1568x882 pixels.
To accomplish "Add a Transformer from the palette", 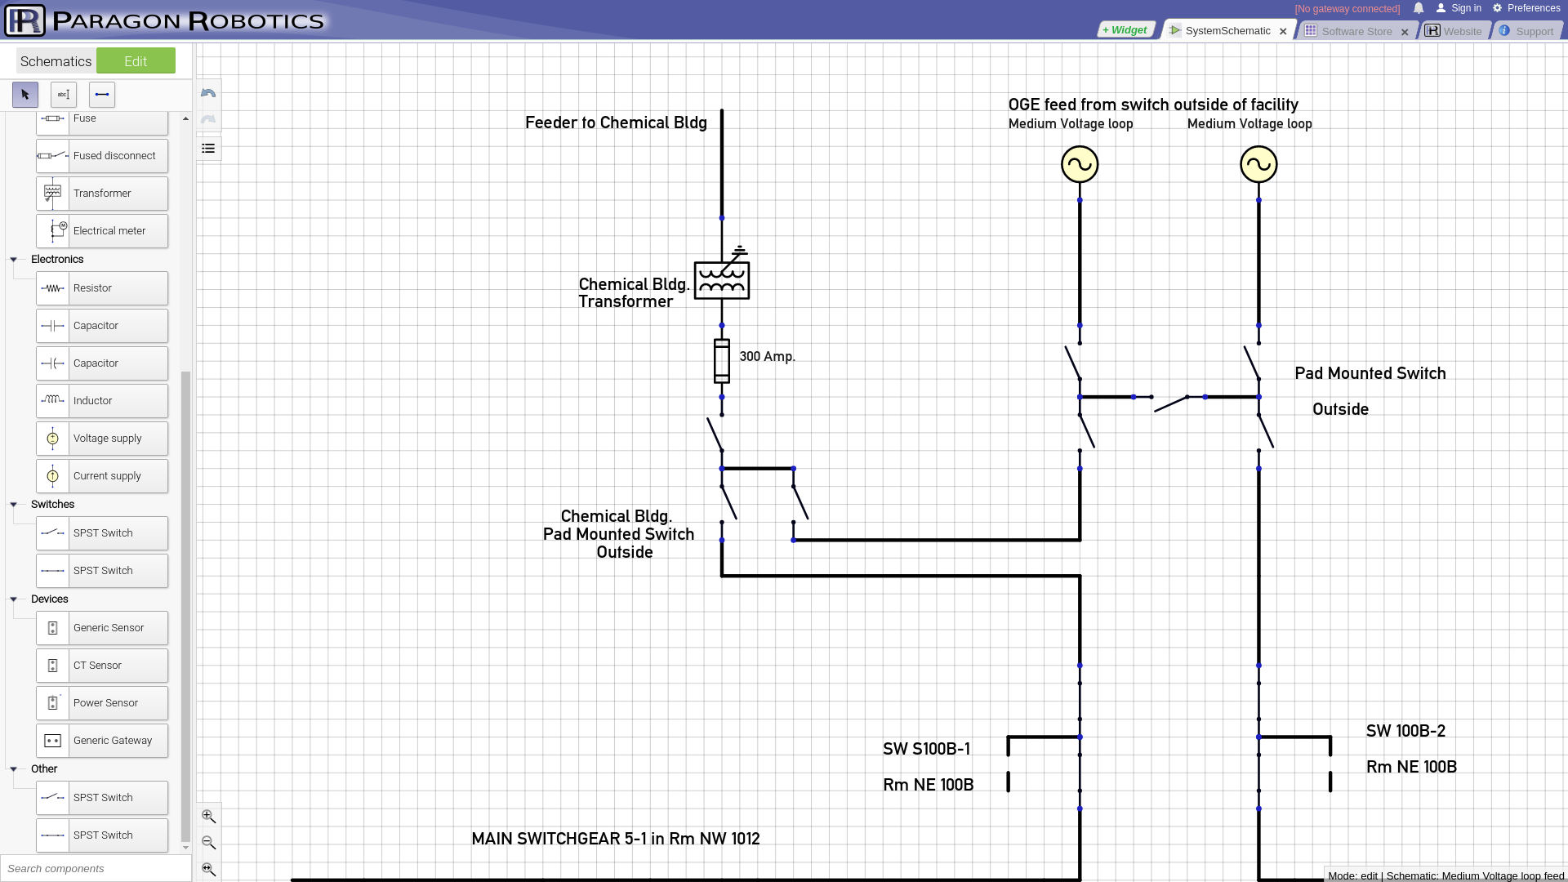I will tap(102, 194).
